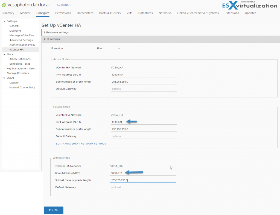
Task: Focus the Passive Node Default Gateway field
Action: click(x=144, y=136)
